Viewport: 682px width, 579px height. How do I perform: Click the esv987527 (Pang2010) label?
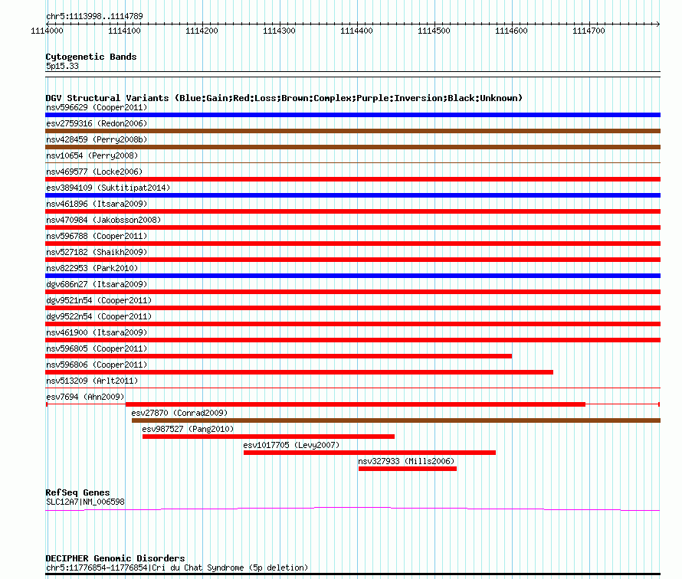pos(188,429)
